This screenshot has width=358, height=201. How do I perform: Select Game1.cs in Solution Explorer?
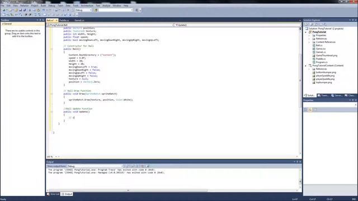click(321, 52)
